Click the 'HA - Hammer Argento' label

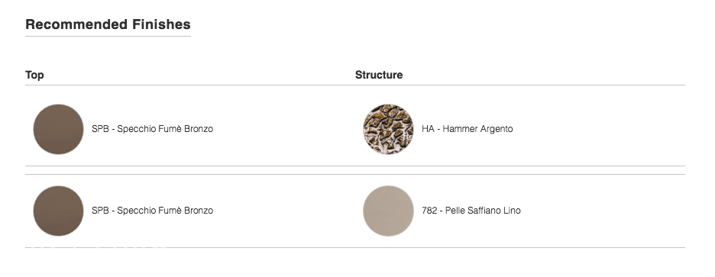467,129
